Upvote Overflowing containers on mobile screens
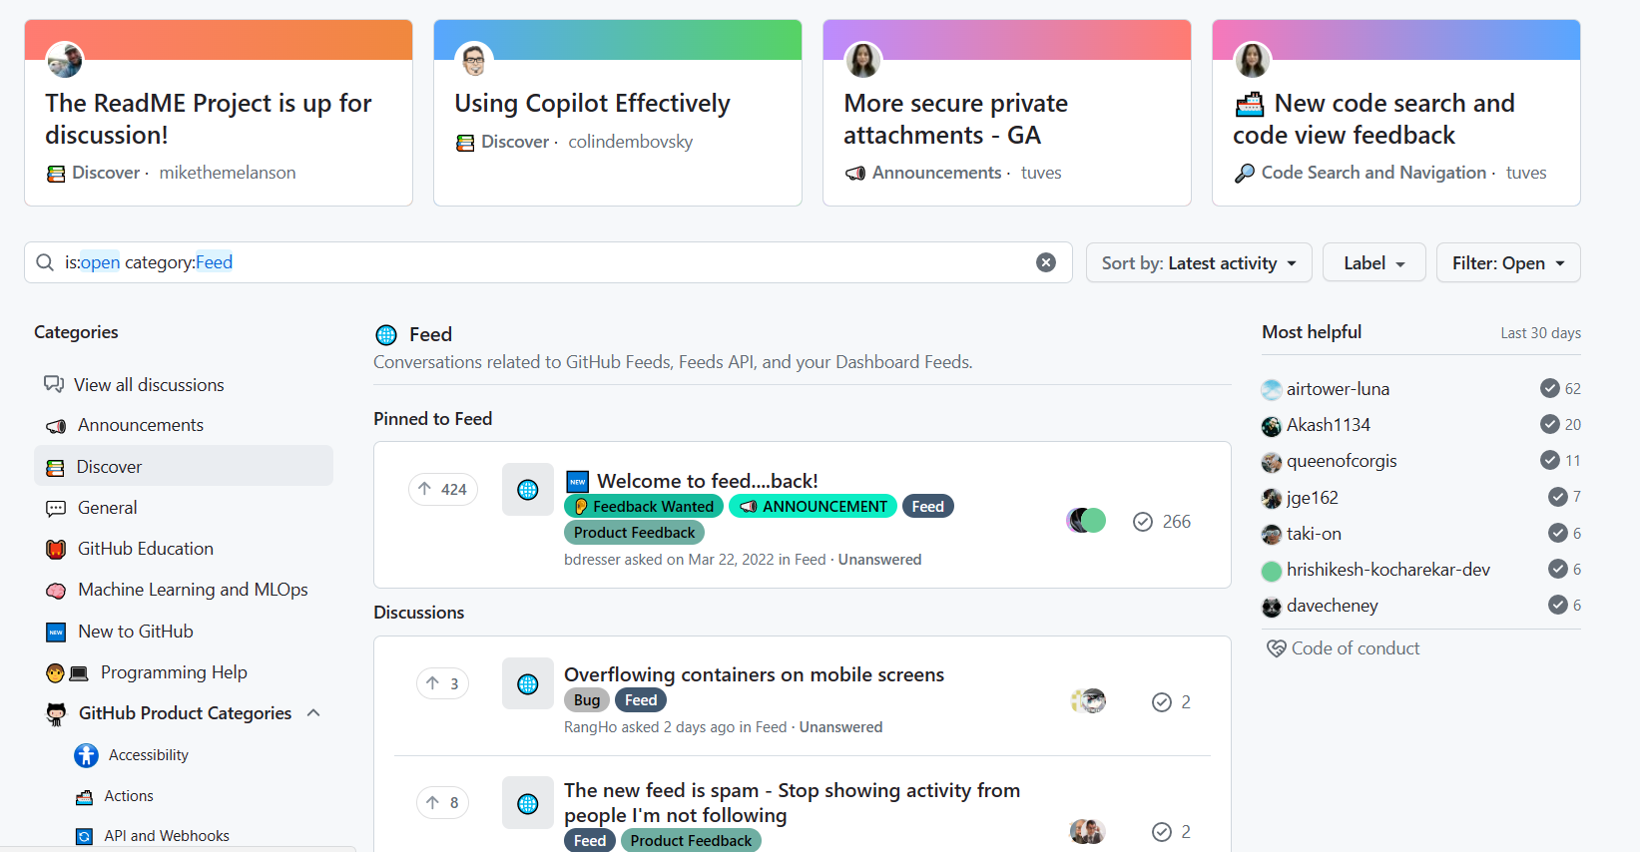Image resolution: width=1640 pixels, height=852 pixels. (x=442, y=683)
